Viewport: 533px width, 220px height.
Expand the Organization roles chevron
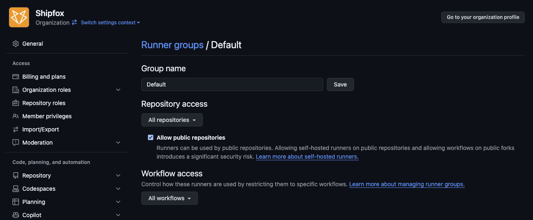click(118, 90)
